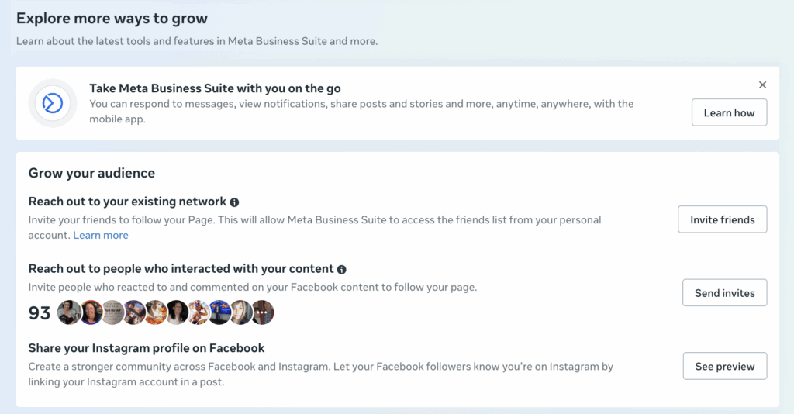
Task: Click the blonde-haired woman avatar
Action: click(x=240, y=312)
